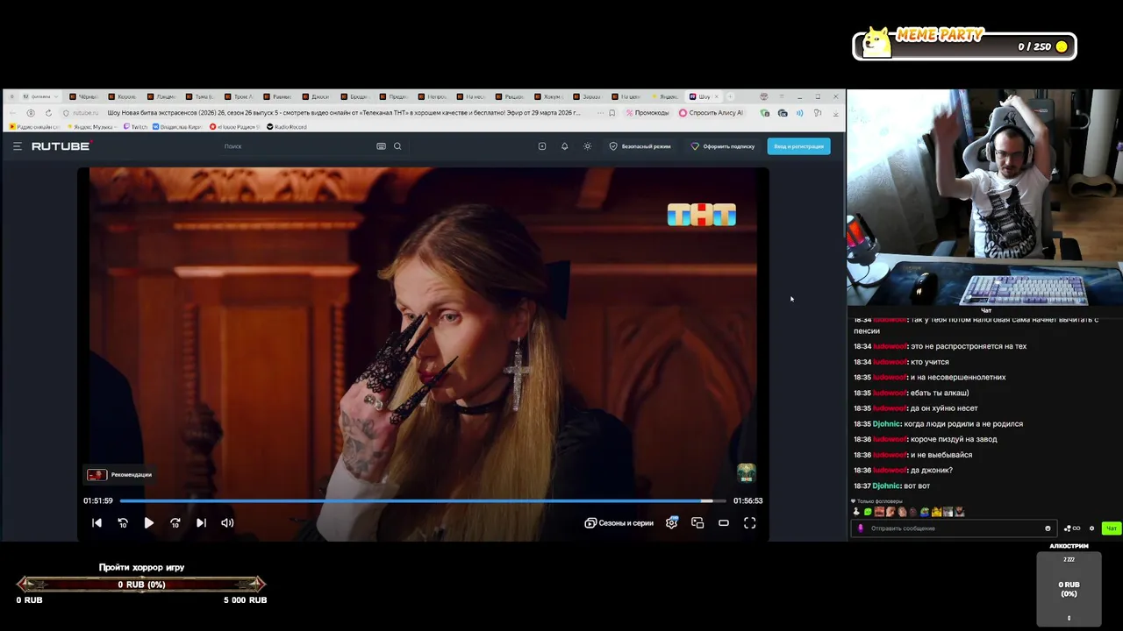Click "Вход и регистрация" button

[x=798, y=146]
